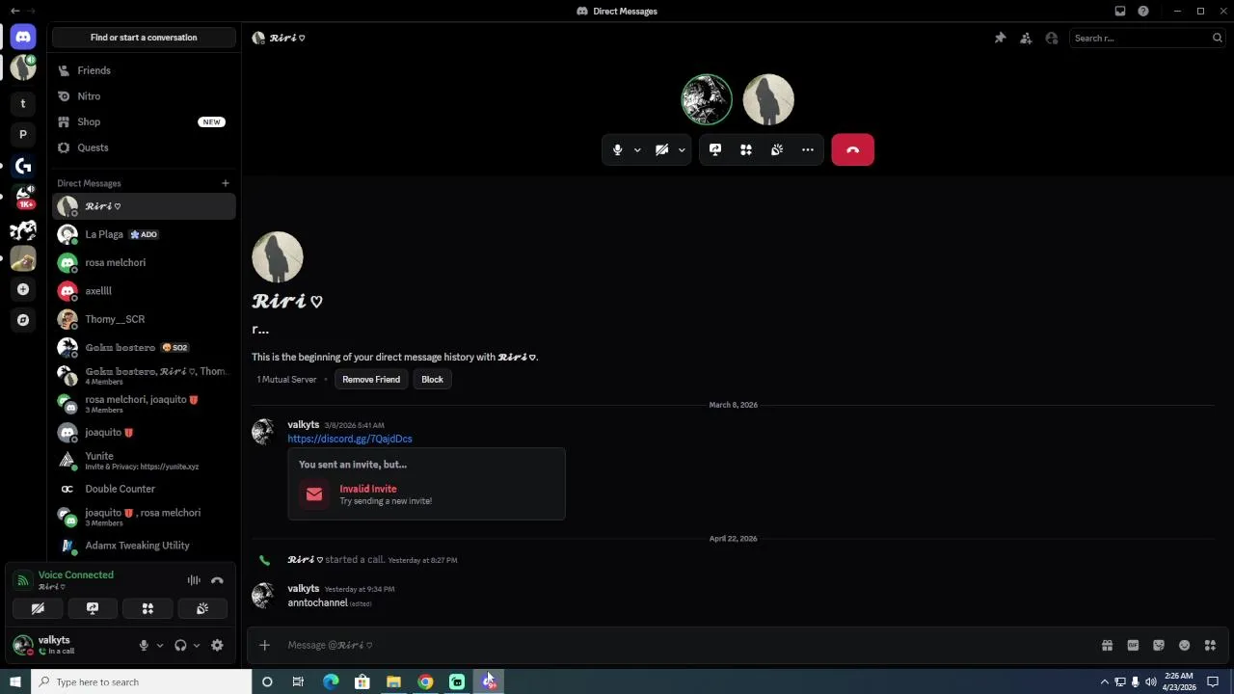Image resolution: width=1234 pixels, height=694 pixels.
Task: Open the Quests page
Action: (144, 147)
